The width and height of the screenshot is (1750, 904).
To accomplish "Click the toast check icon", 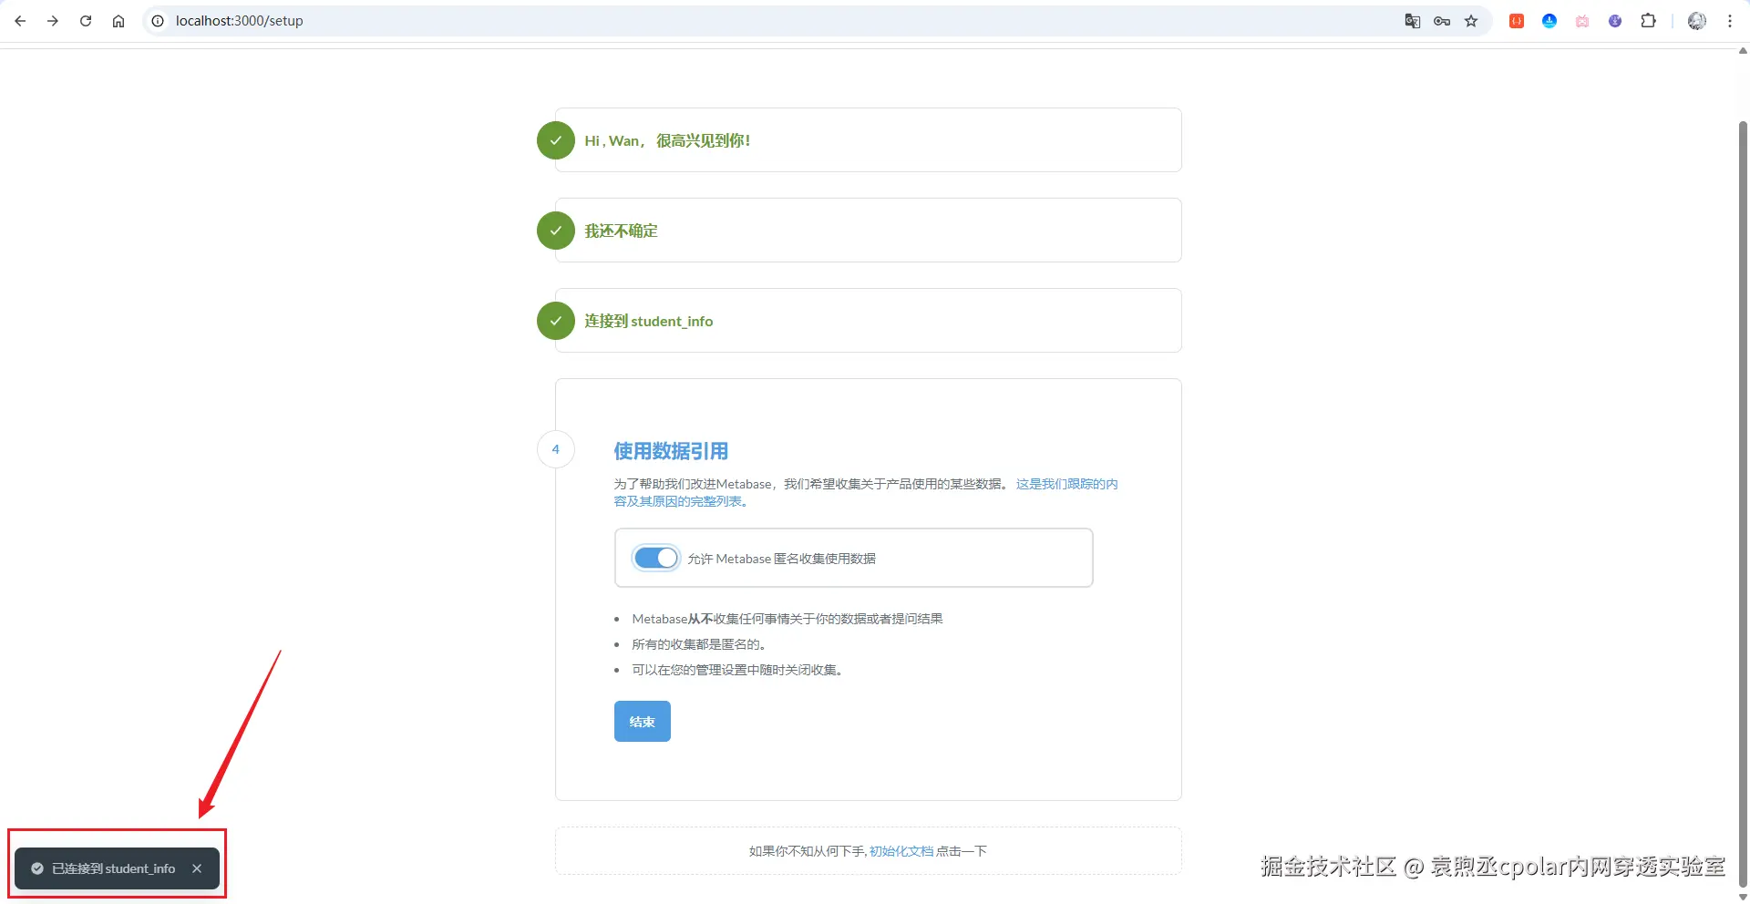I will point(37,868).
